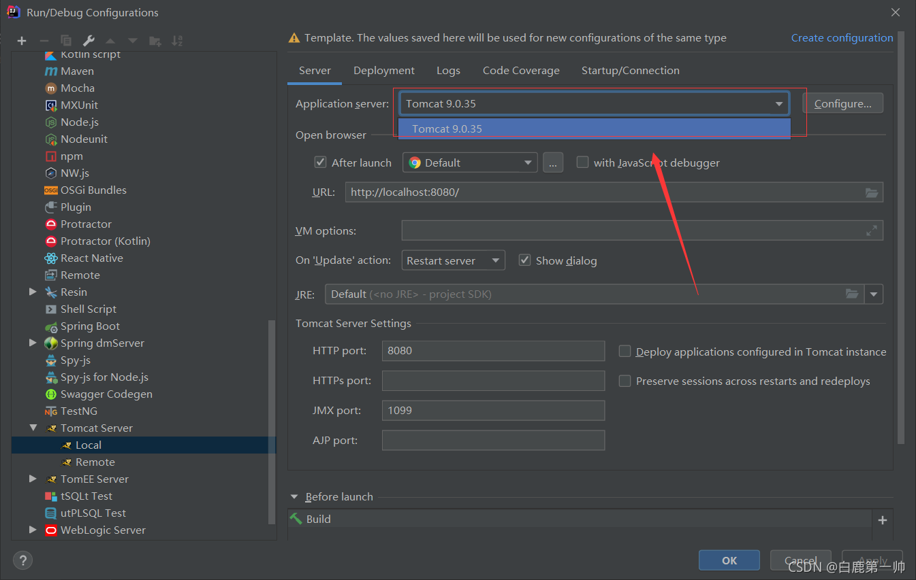Select the tSQLt Test template icon
916x580 pixels.
tap(50, 496)
